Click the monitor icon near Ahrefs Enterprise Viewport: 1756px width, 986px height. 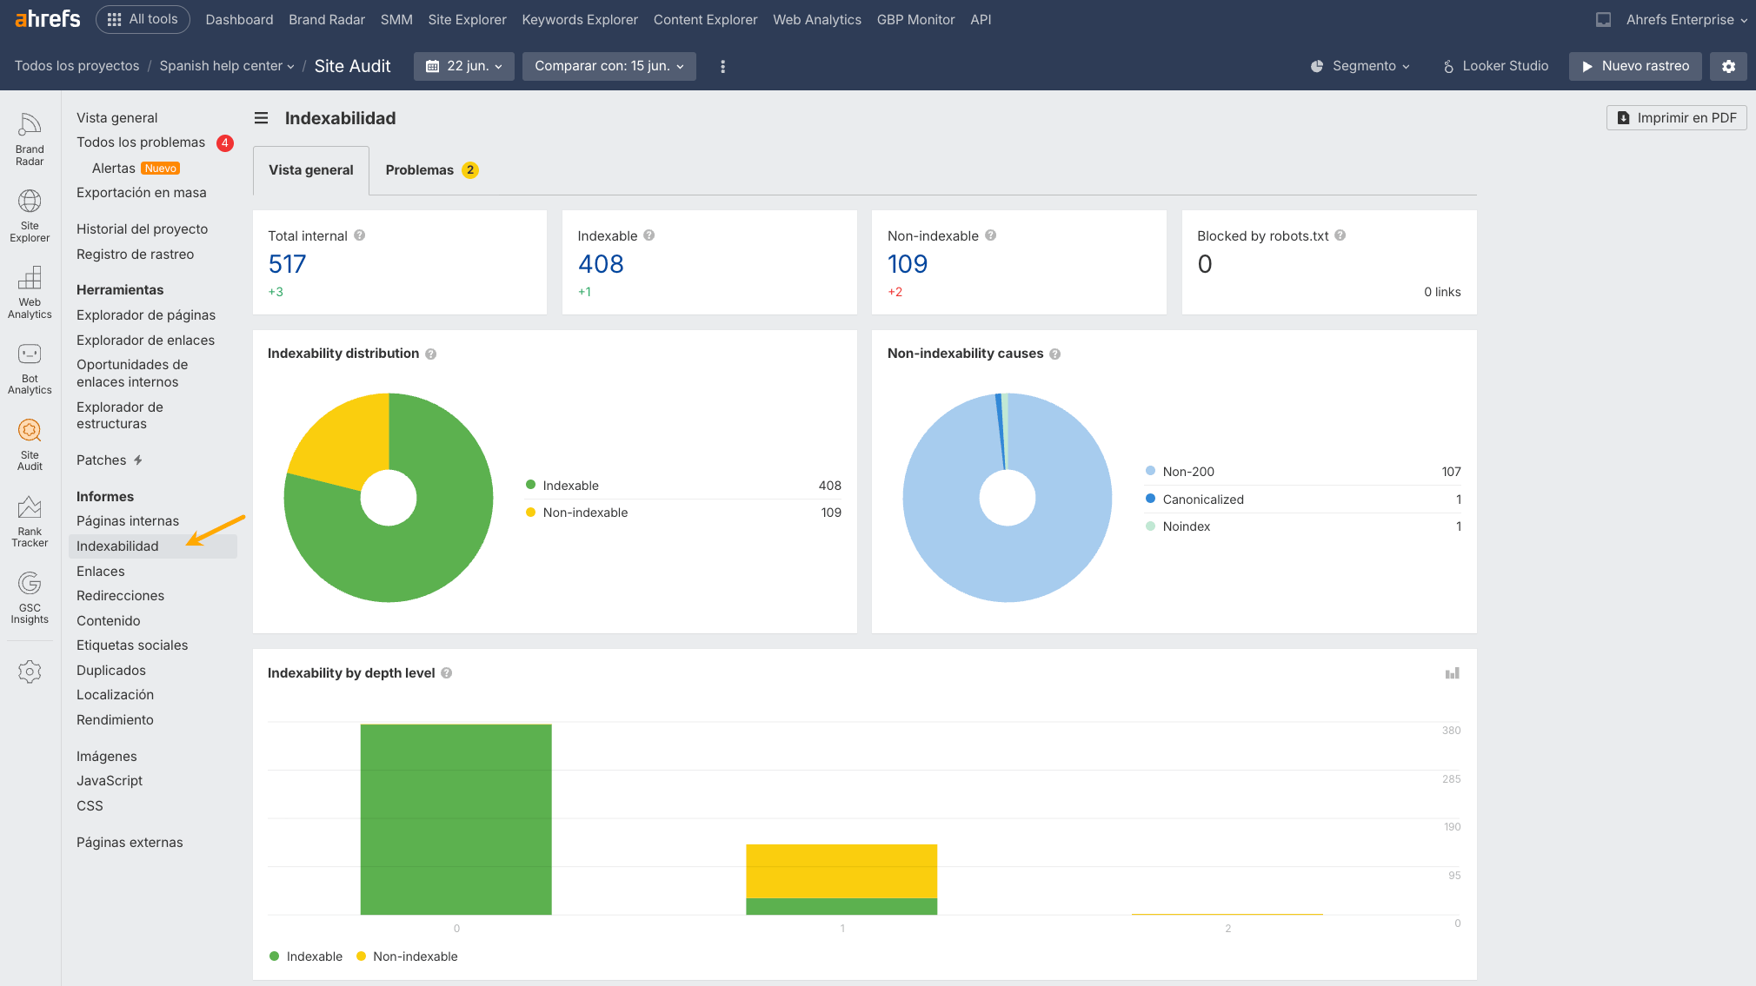coord(1603,19)
